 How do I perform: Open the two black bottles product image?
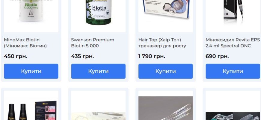[x=31, y=105]
